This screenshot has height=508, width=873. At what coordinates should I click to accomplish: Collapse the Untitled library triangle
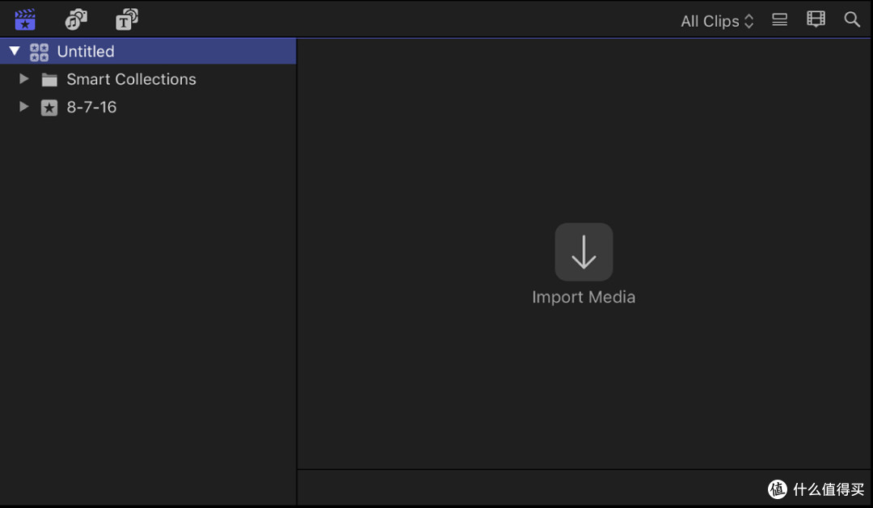[15, 51]
